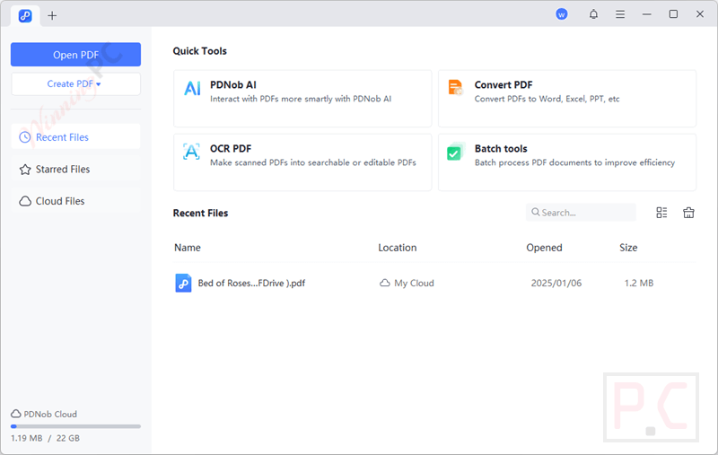
Task: Select Starred Files in sidebar
Action: (x=75, y=170)
